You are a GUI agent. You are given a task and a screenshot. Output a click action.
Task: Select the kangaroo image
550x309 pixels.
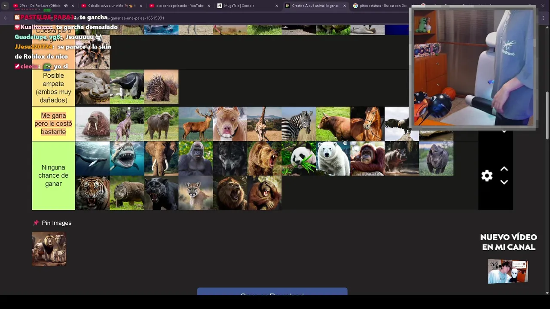coord(127,124)
